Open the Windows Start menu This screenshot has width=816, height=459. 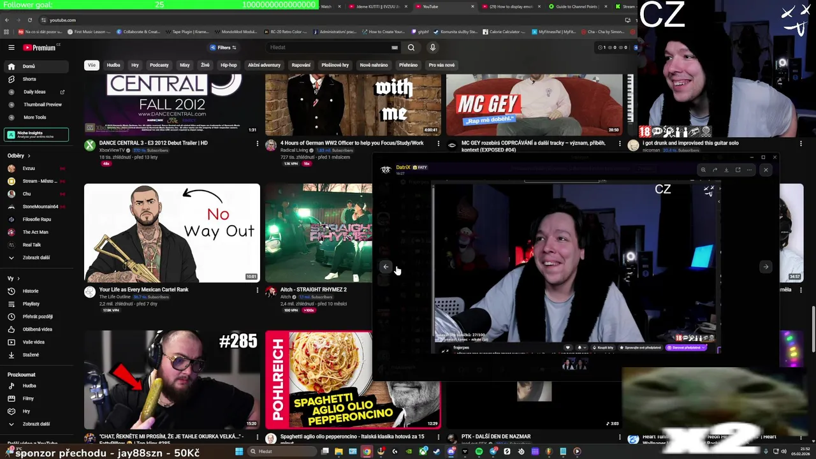[x=239, y=451]
